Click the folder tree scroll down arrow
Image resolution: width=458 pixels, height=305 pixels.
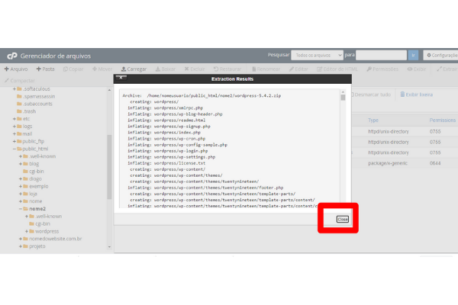click(109, 247)
